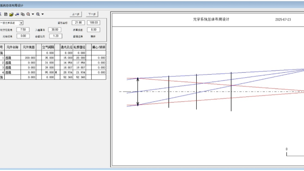
Task: Select the 透镜 name cell in row 2
Action: tap(13, 63)
